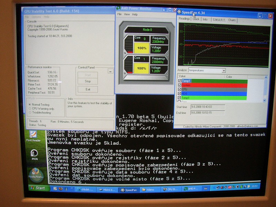Click the Color column header

tap(236, 77)
